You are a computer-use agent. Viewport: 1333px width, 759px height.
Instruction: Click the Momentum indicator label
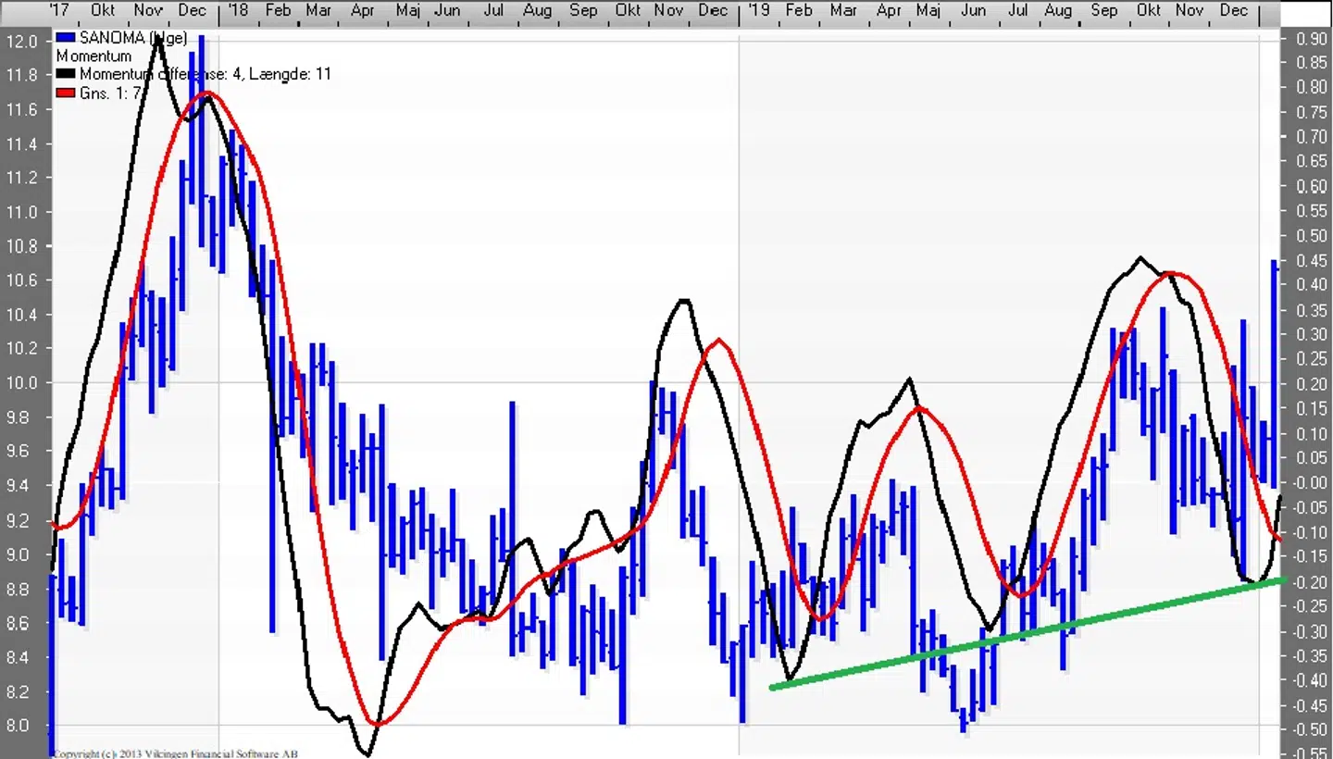[93, 56]
